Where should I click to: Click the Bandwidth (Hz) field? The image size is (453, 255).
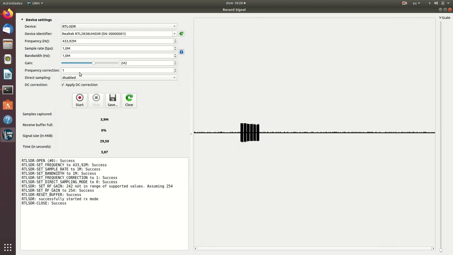point(117,56)
